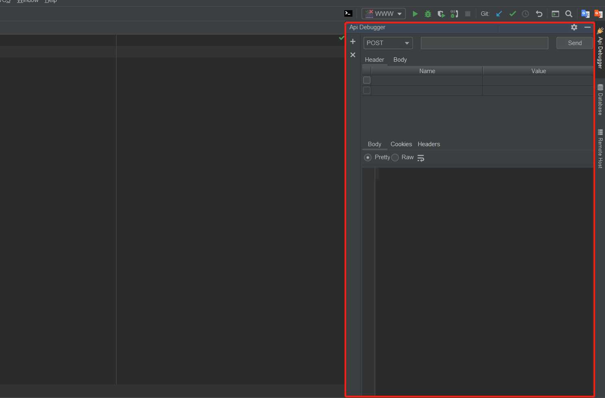Viewport: 605px width, 398px height.
Task: Switch to request Header tab
Action: tap(374, 60)
